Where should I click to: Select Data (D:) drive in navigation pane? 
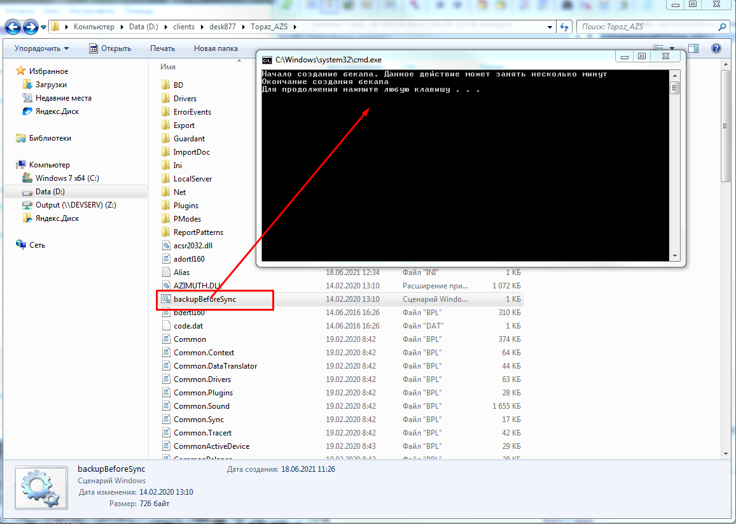tap(50, 192)
